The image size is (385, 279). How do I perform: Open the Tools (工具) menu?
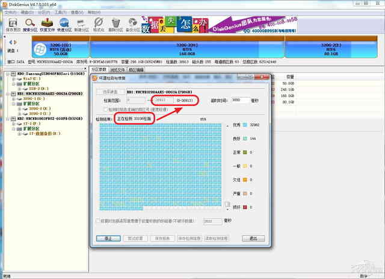pos(60,12)
